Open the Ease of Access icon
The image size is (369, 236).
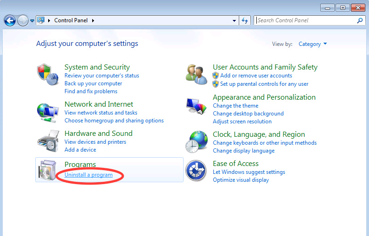[x=196, y=171]
